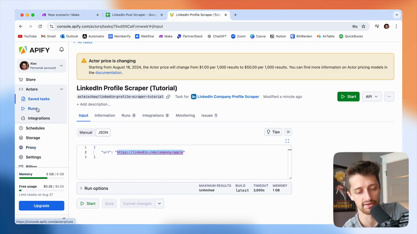Screen dimensions: 417x234
Task: Click the APIFY logo in sidebar
Action: (x=34, y=50)
